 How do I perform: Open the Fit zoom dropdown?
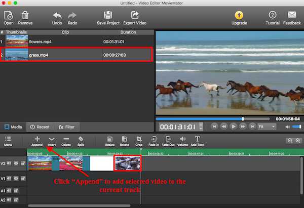(267, 127)
